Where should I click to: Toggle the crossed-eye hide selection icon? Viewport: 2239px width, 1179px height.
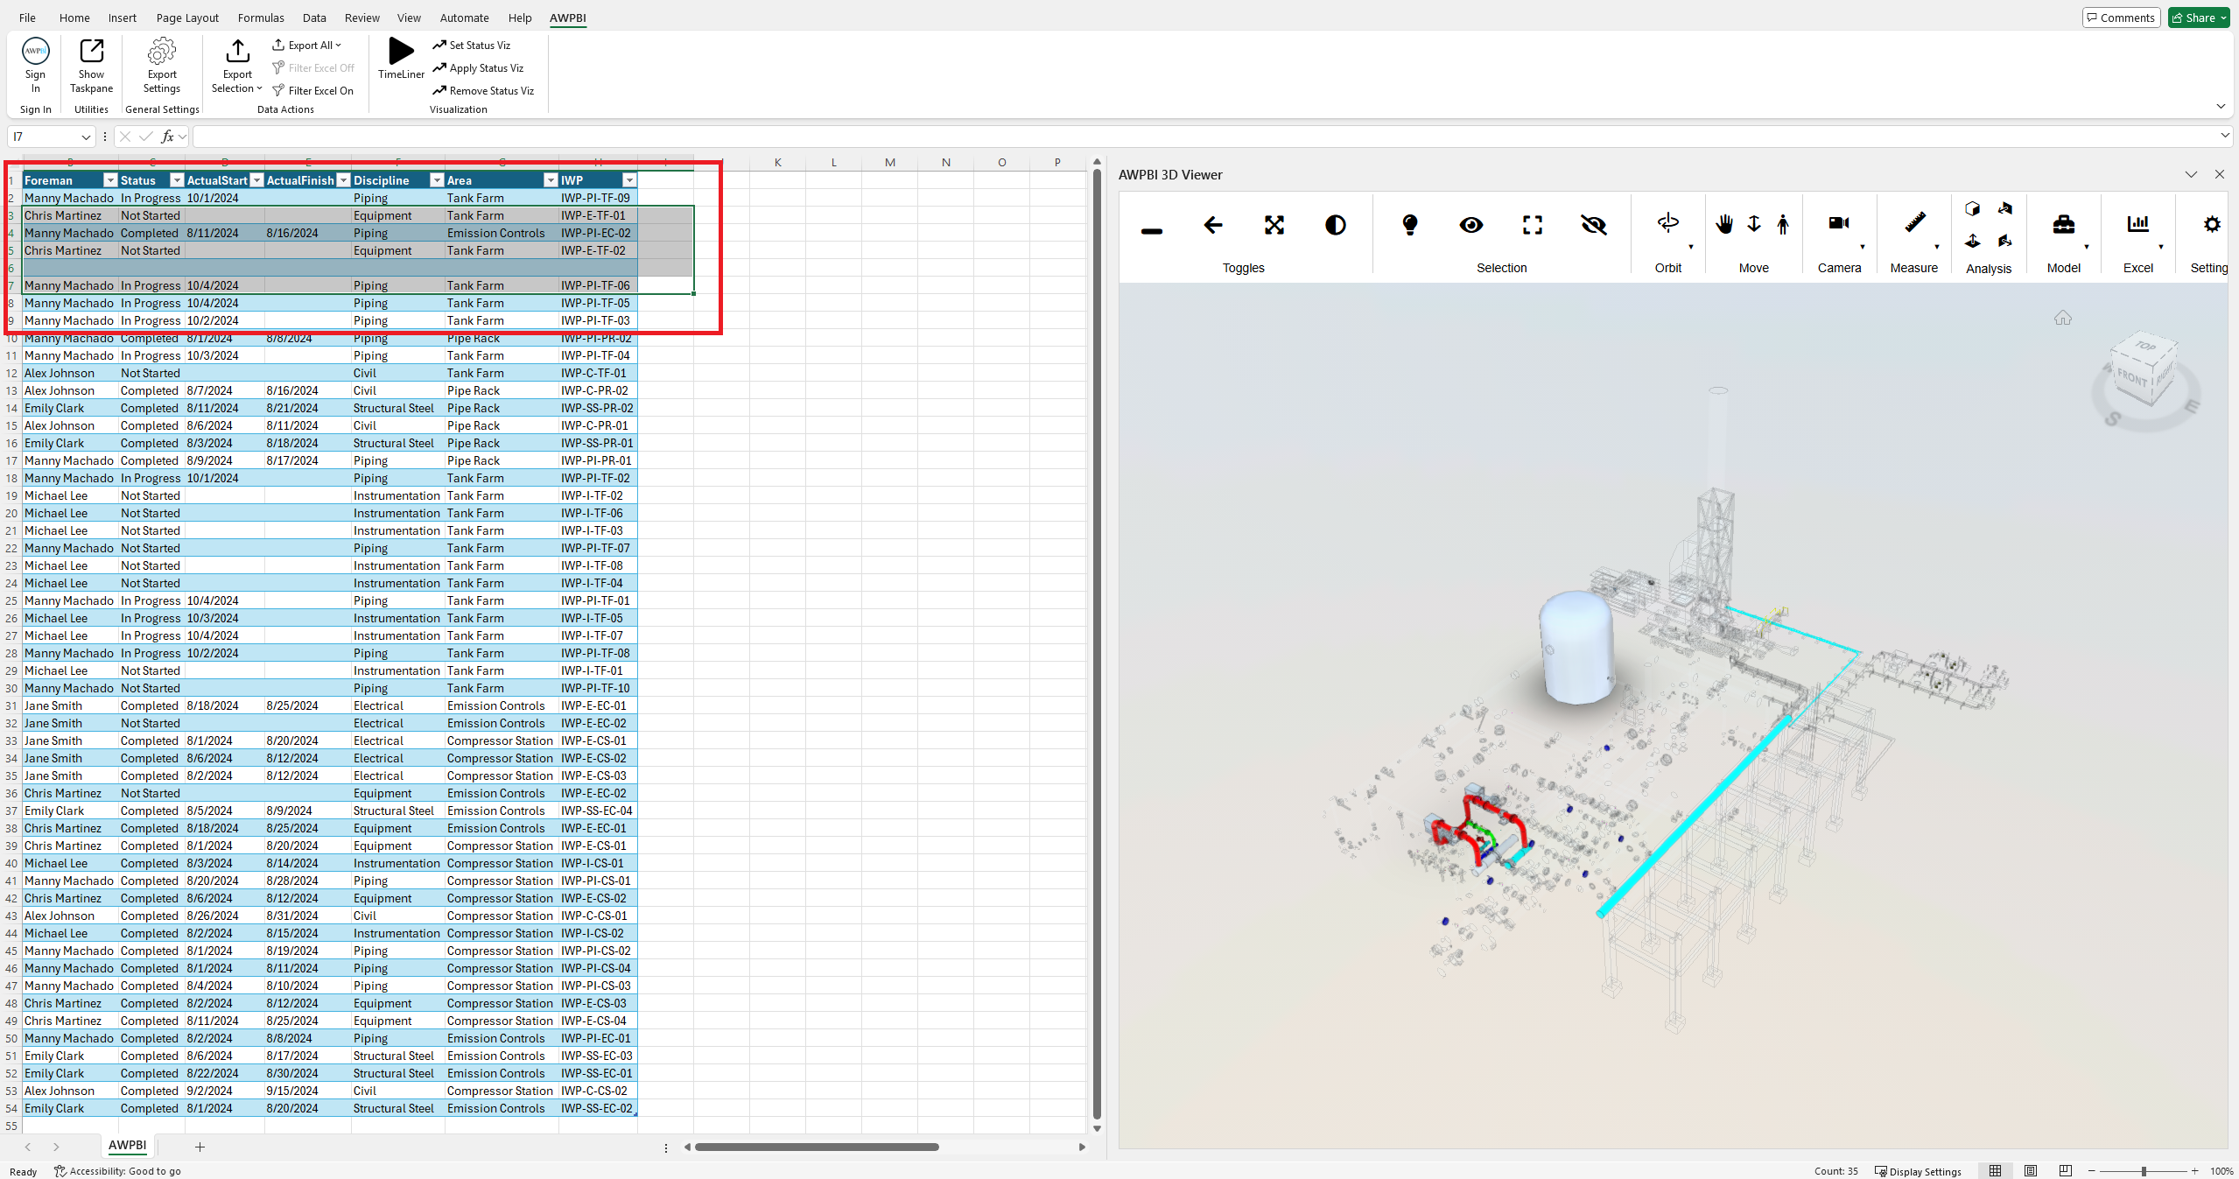coord(1594,226)
